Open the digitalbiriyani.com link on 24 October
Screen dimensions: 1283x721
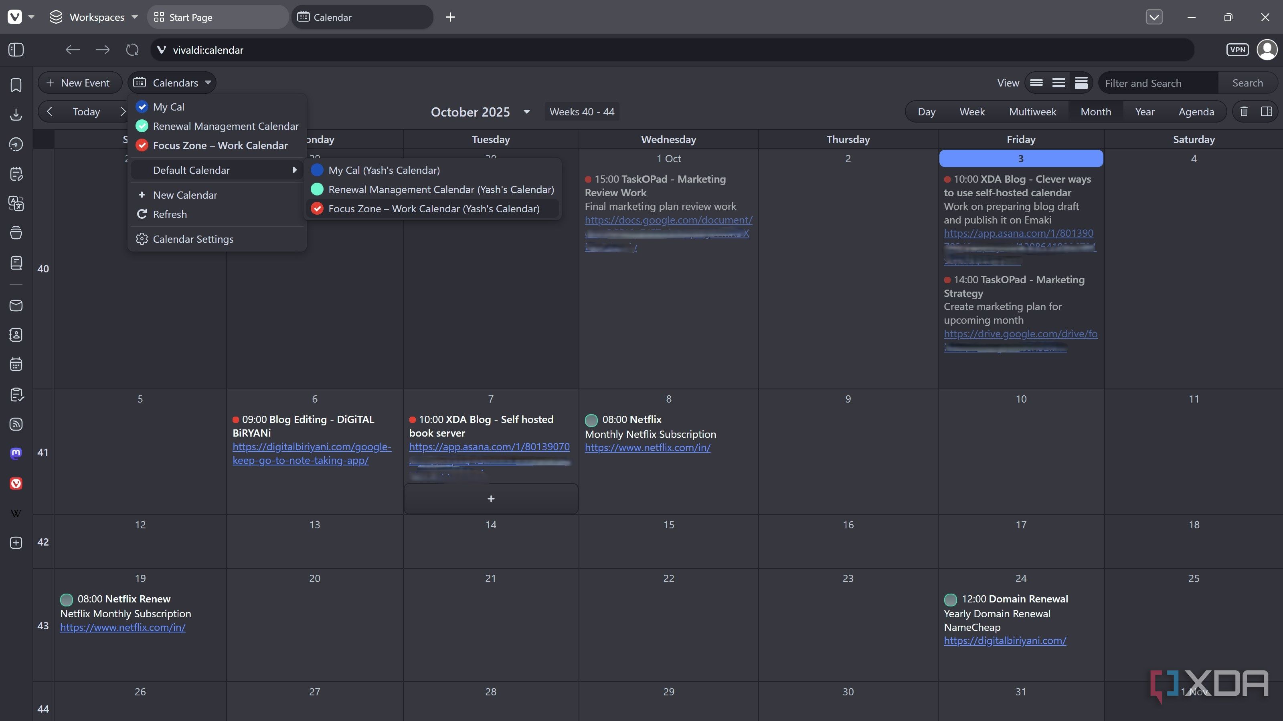click(x=1005, y=640)
